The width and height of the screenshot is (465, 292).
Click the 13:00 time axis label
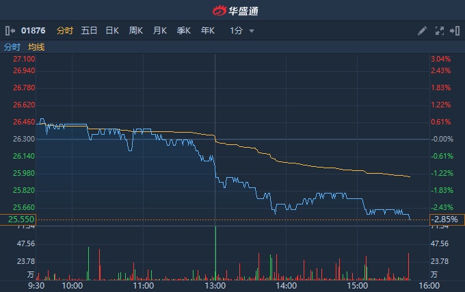215,286
